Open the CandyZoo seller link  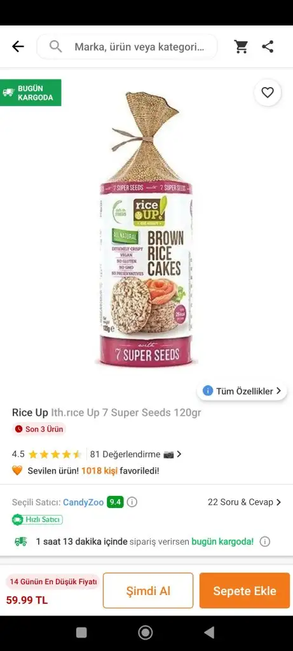pyautogui.click(x=83, y=502)
